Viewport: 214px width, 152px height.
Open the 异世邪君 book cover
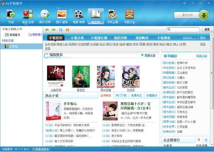(x=106, y=77)
